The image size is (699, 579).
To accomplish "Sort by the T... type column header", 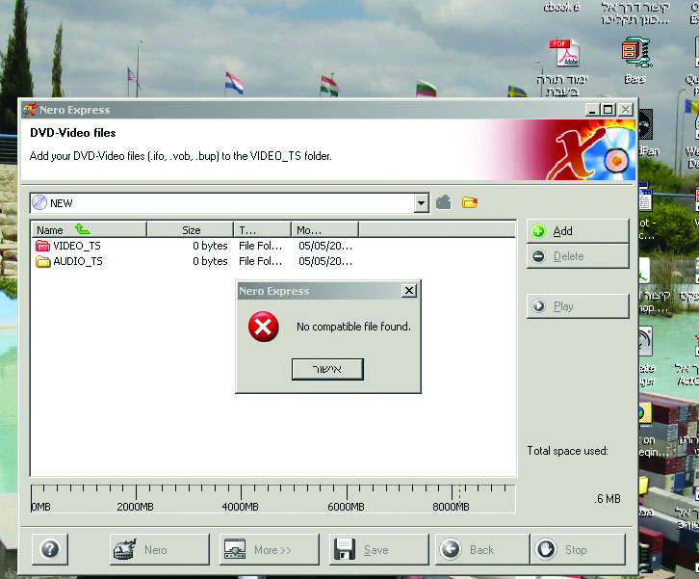I will pyautogui.click(x=262, y=230).
